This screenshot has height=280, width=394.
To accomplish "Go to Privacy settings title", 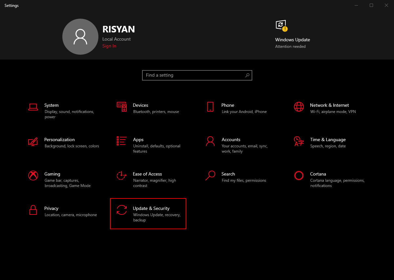I will tap(52, 208).
